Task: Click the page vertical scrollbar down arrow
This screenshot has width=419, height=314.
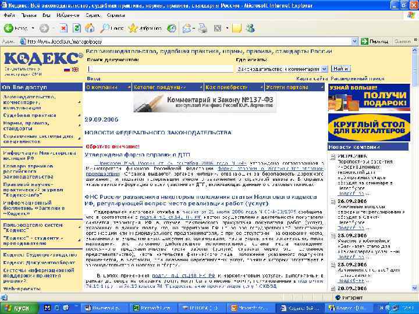Action: [x=415, y=288]
